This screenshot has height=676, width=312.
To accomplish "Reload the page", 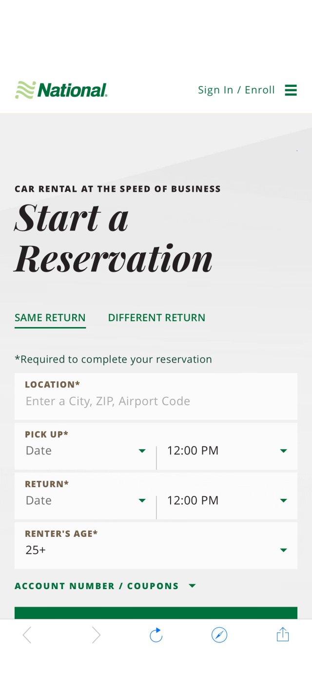I will point(156,635).
